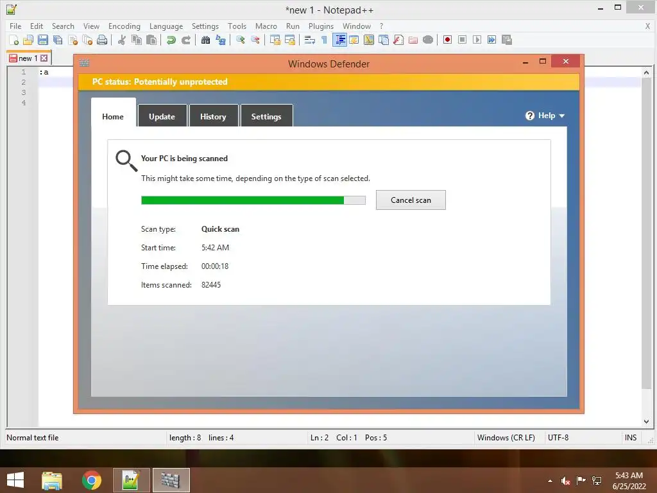This screenshot has height=493, width=657.
Task: Open Find with the binoculars icon
Action: coord(205,40)
